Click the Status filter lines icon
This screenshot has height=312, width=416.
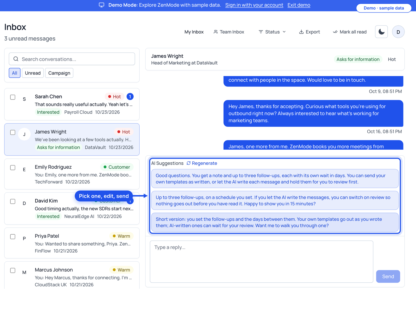(261, 32)
